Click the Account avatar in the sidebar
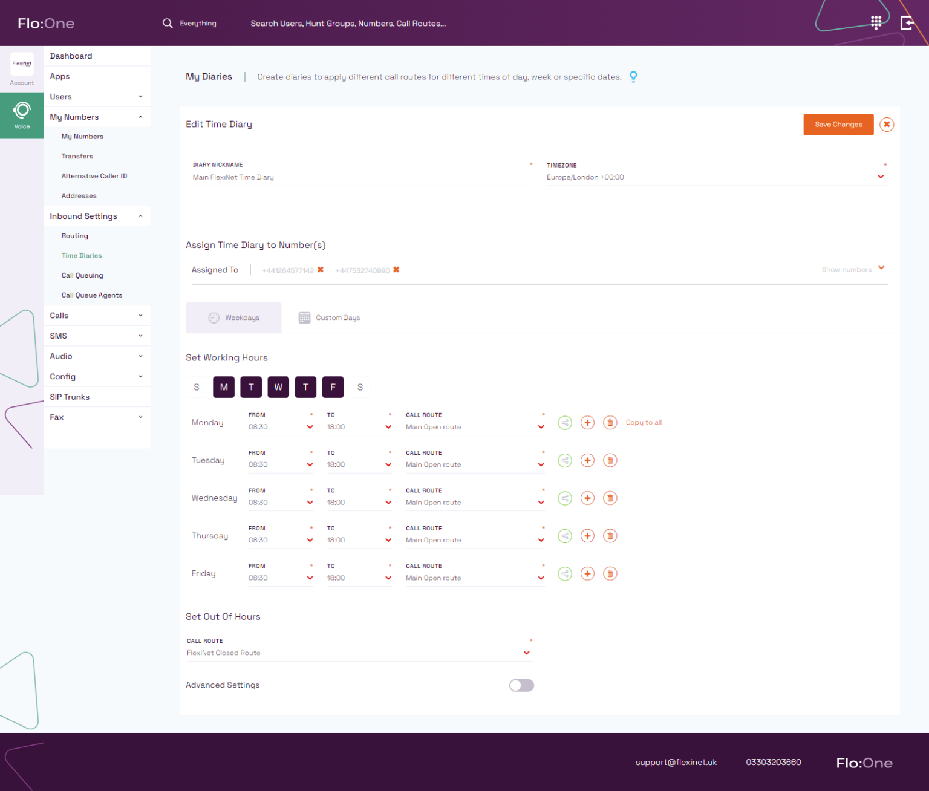Viewport: 929px width, 791px height. [x=22, y=63]
